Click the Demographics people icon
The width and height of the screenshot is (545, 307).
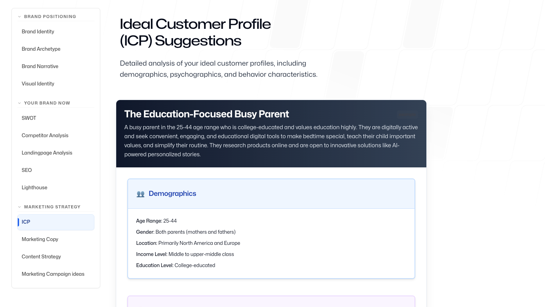pos(140,194)
